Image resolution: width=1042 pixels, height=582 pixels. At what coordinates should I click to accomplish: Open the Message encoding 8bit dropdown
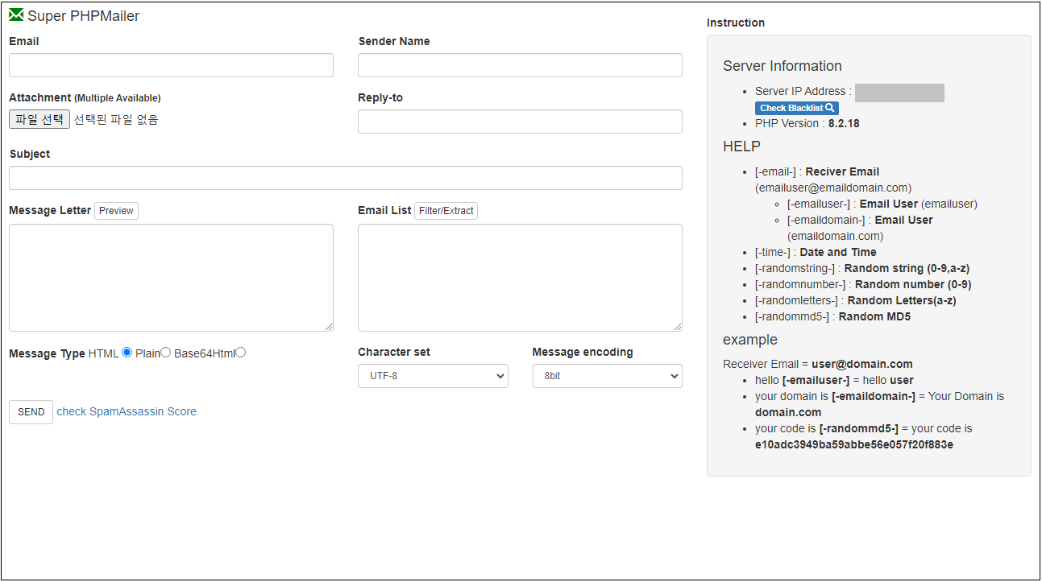608,376
